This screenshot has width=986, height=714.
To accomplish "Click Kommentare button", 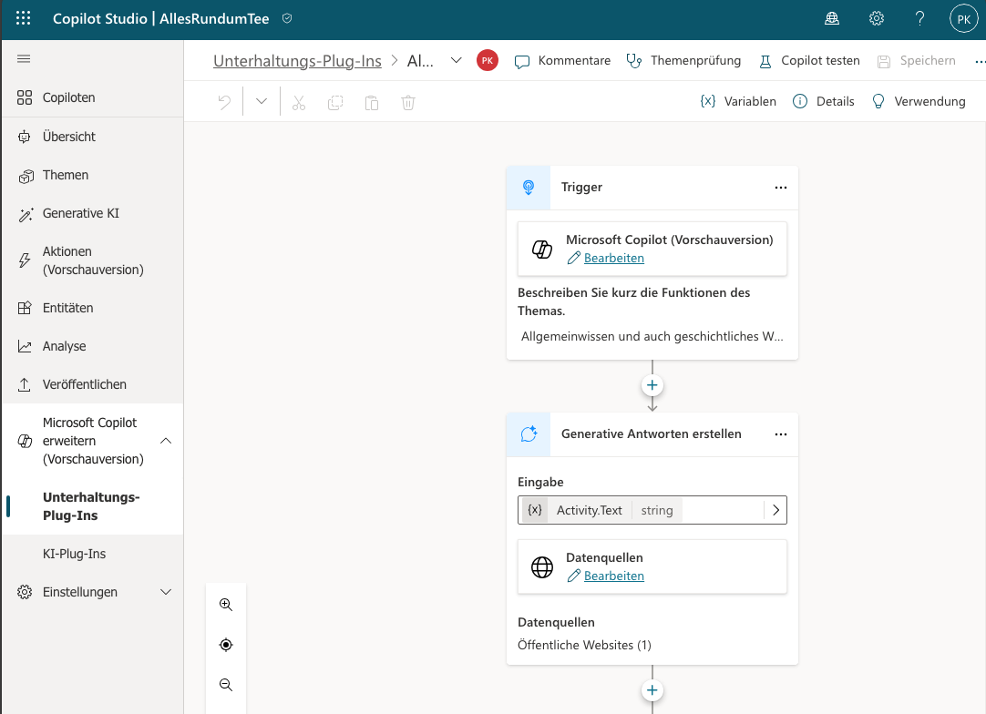I will click(563, 61).
